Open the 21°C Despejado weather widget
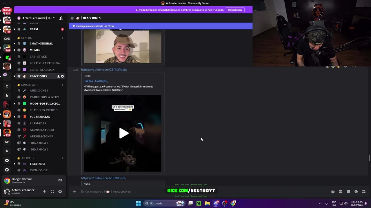The width and height of the screenshot is (371, 208). [x=12, y=203]
